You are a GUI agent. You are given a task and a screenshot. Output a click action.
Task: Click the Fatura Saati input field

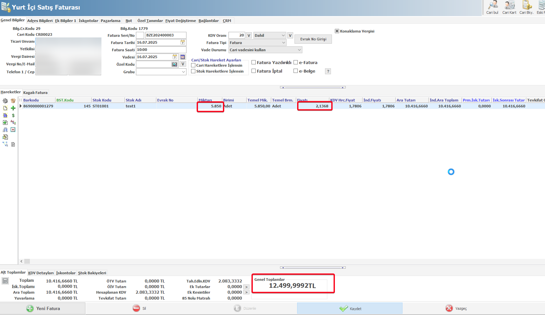click(161, 50)
